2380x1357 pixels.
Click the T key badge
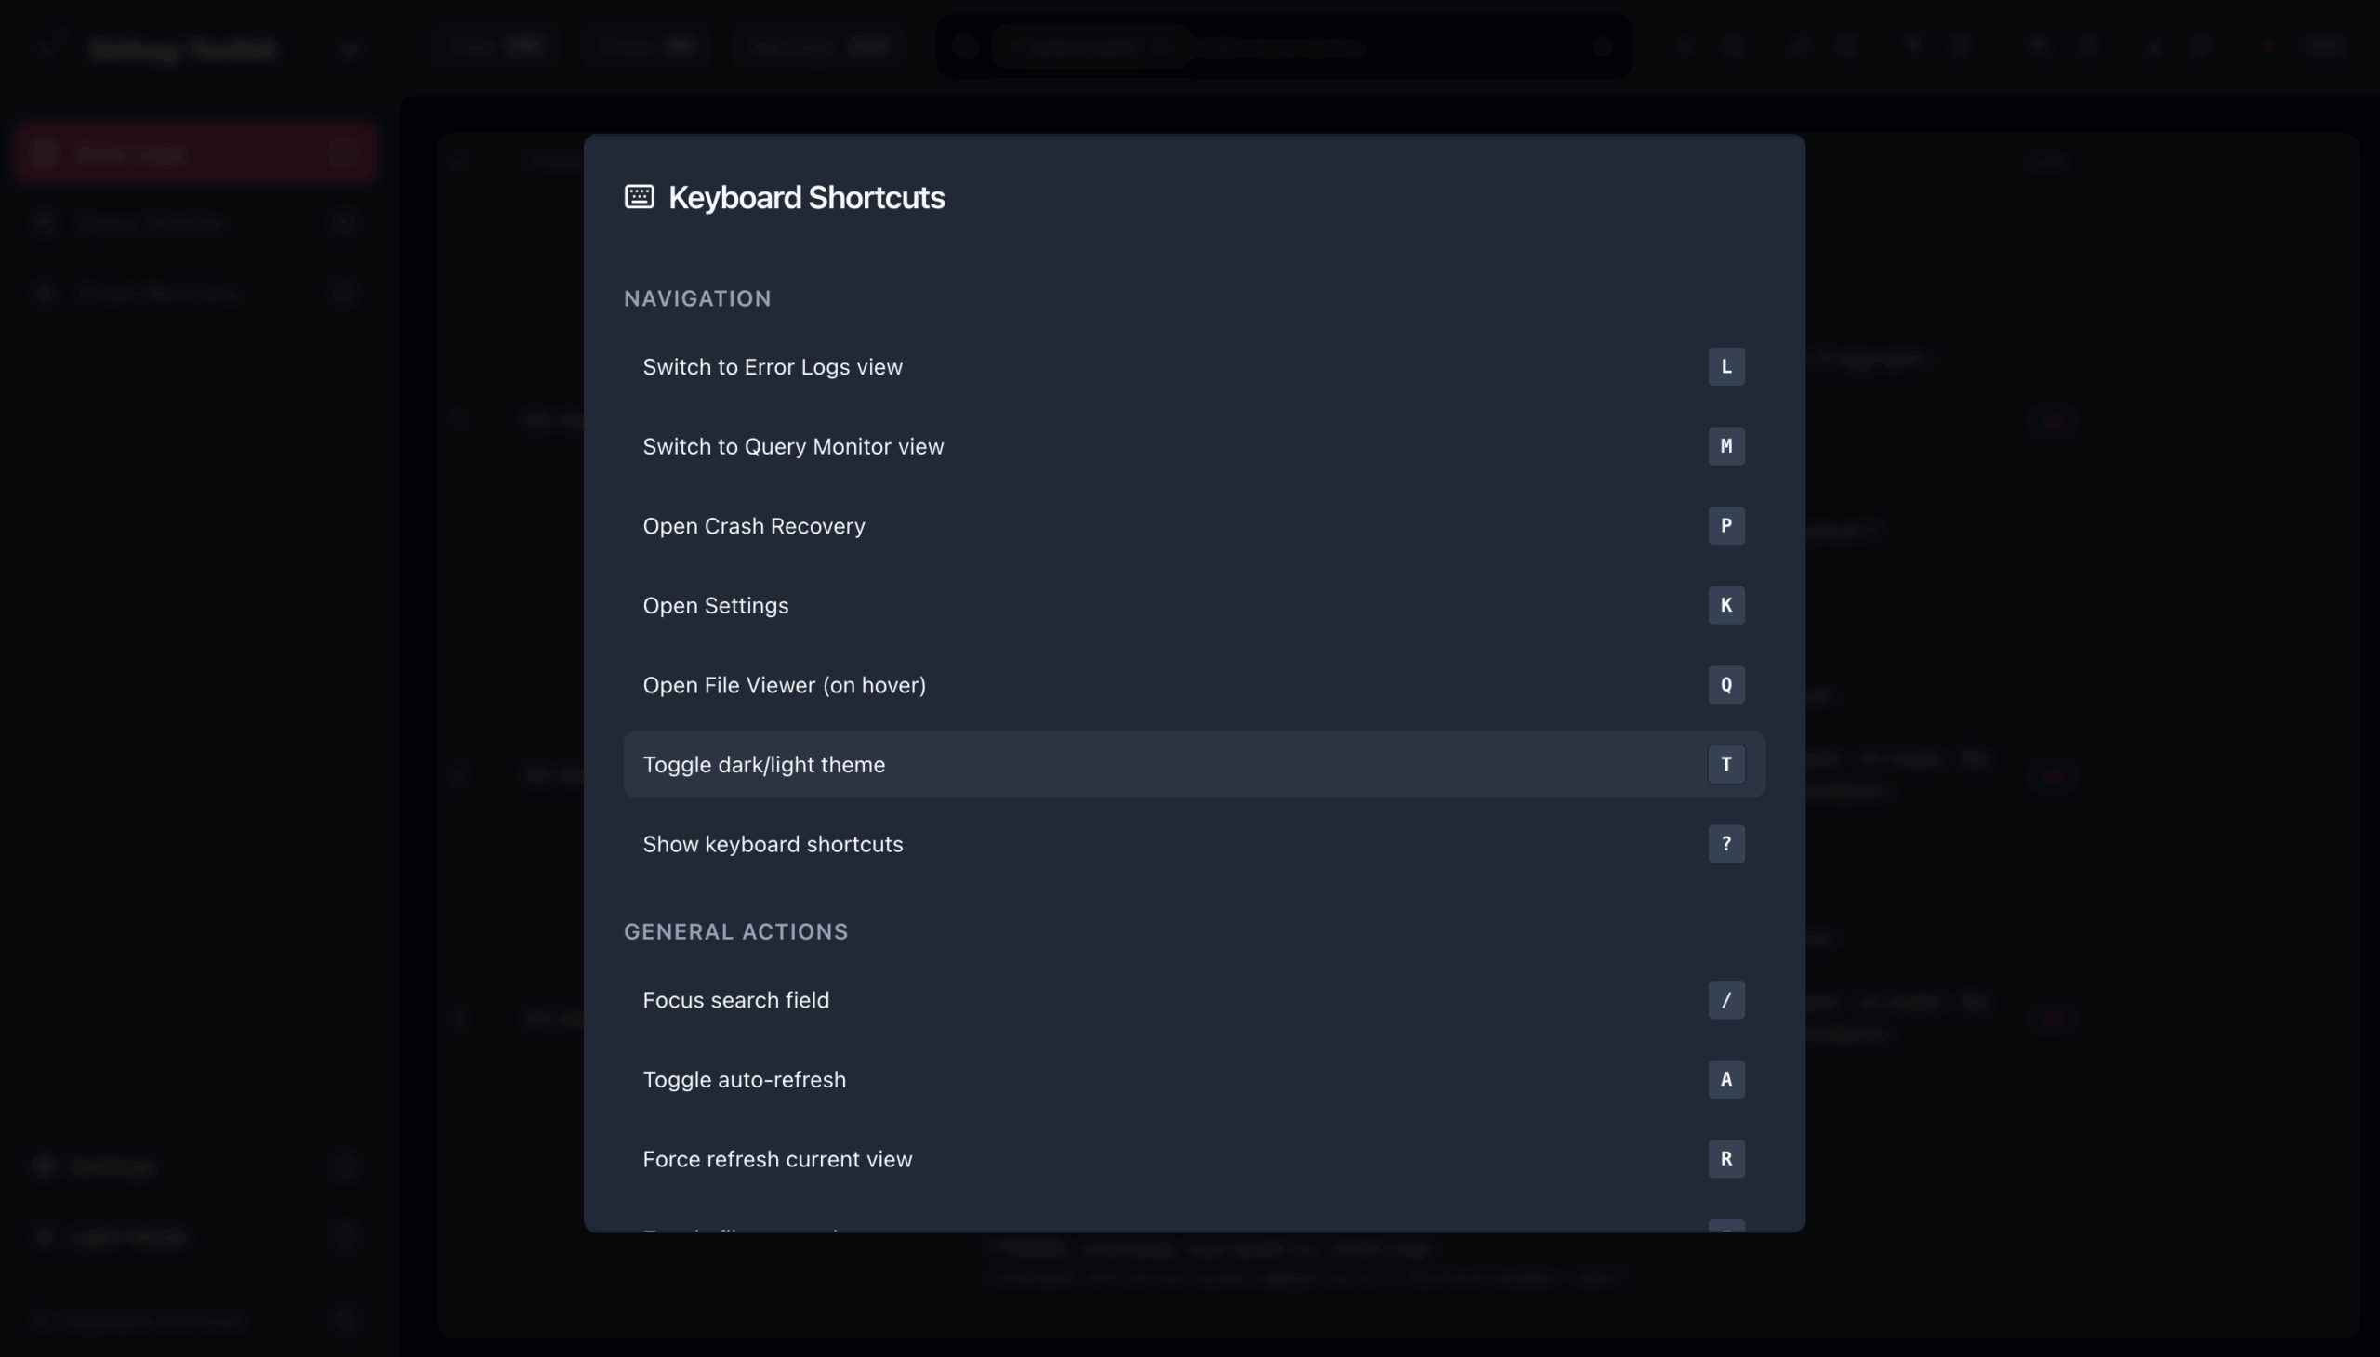[x=1725, y=764]
